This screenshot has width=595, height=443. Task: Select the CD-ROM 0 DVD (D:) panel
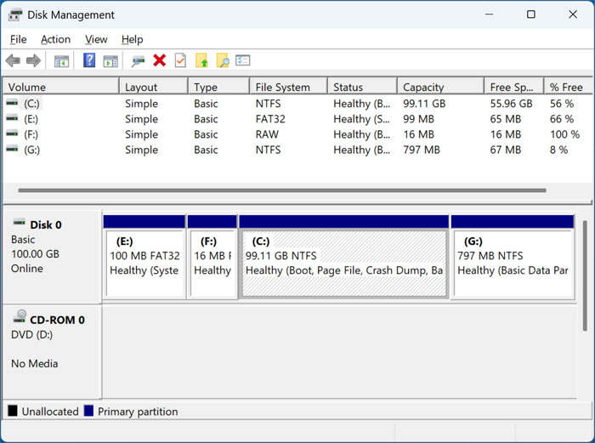pos(53,351)
